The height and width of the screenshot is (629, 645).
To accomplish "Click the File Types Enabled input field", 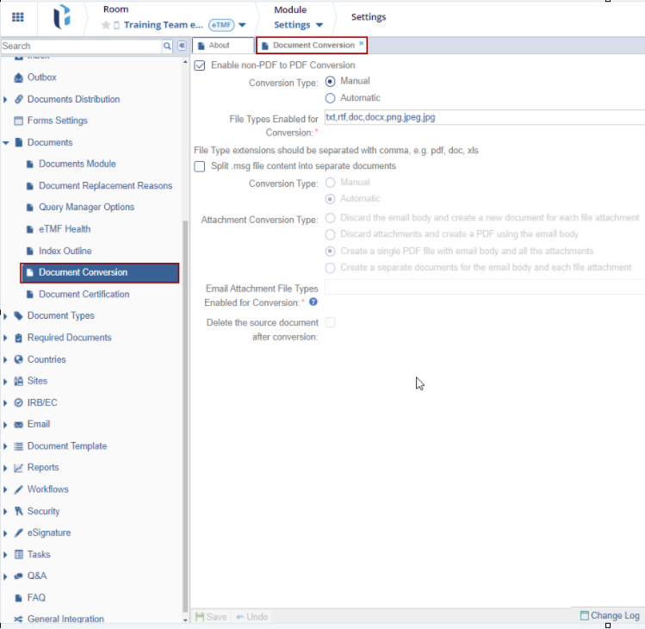I will pos(482,117).
